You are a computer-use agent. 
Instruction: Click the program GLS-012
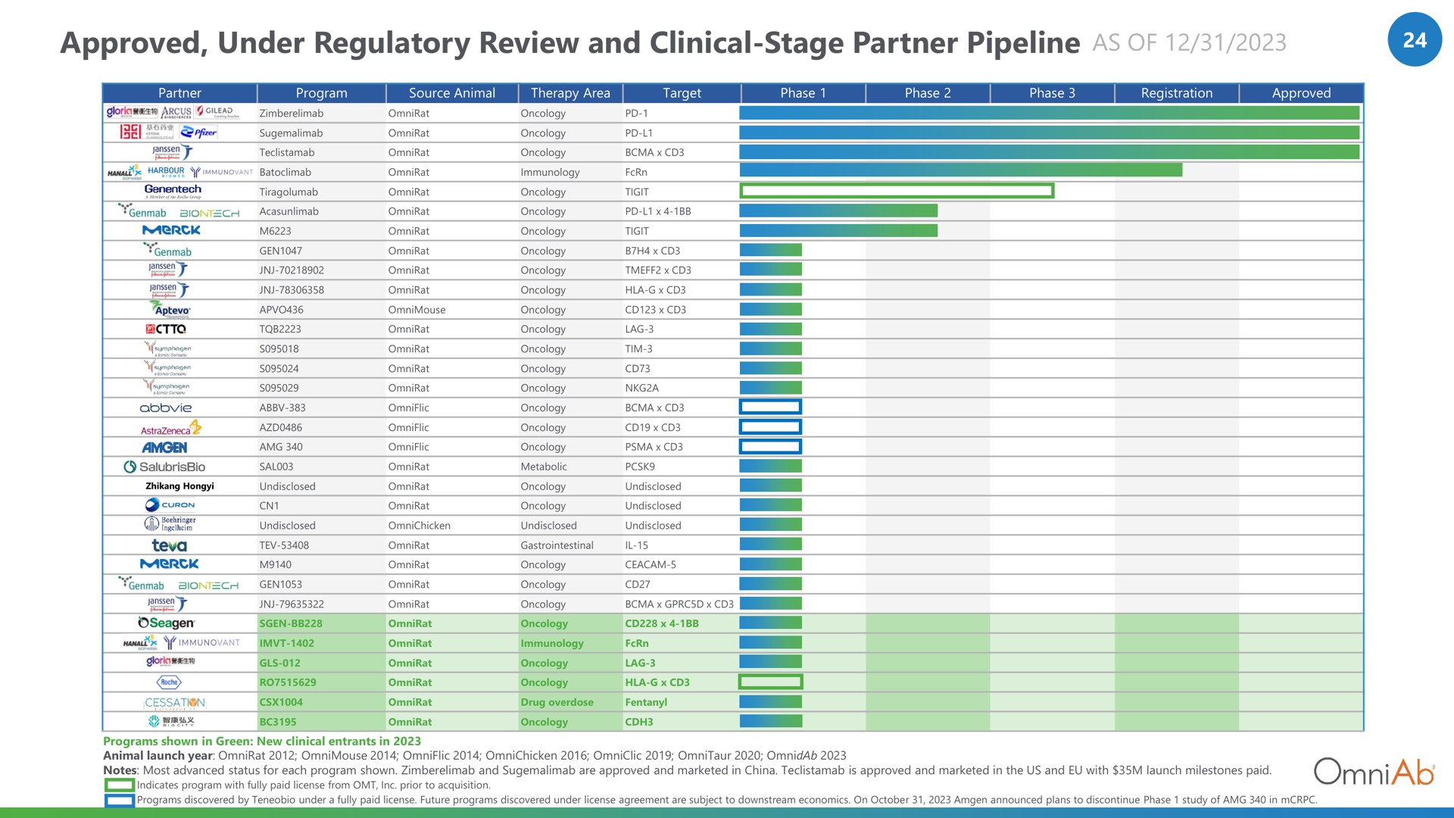[279, 663]
